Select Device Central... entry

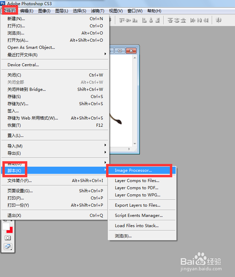pyautogui.click(x=55, y=65)
